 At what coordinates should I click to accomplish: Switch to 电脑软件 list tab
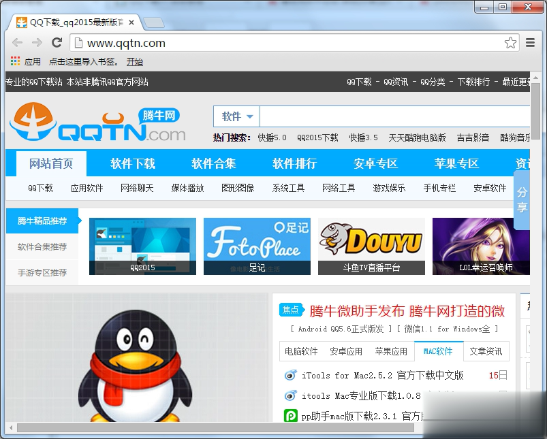pyautogui.click(x=301, y=351)
